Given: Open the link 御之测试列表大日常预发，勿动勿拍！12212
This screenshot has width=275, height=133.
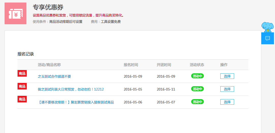Looking at the screenshot, I should tap(71, 89).
